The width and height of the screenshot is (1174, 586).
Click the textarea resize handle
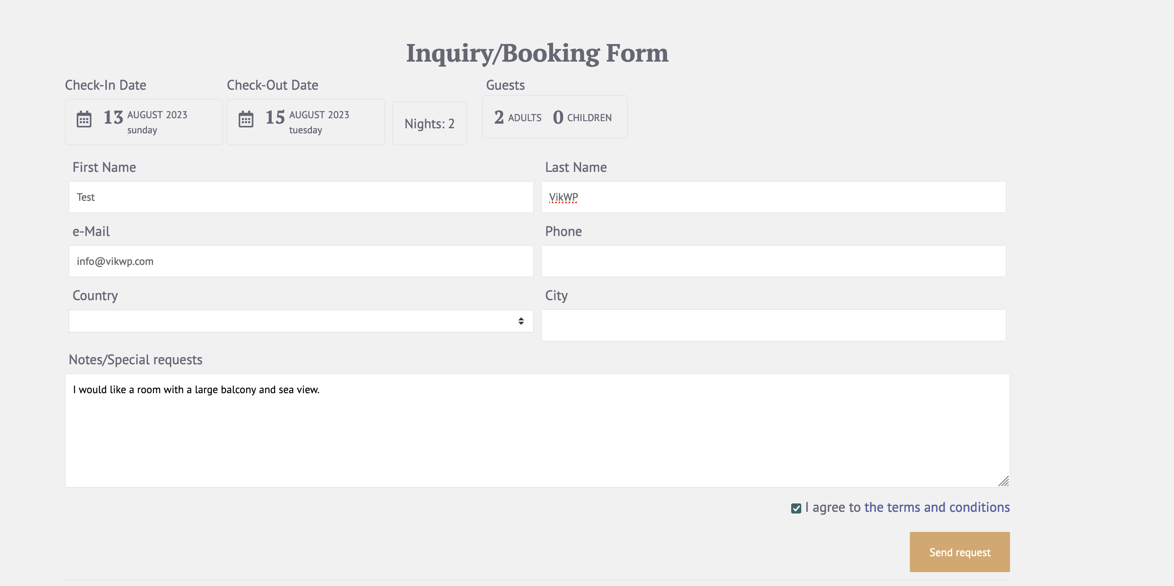1003,481
